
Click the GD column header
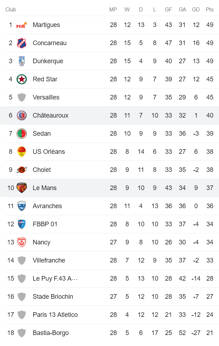[196, 10]
